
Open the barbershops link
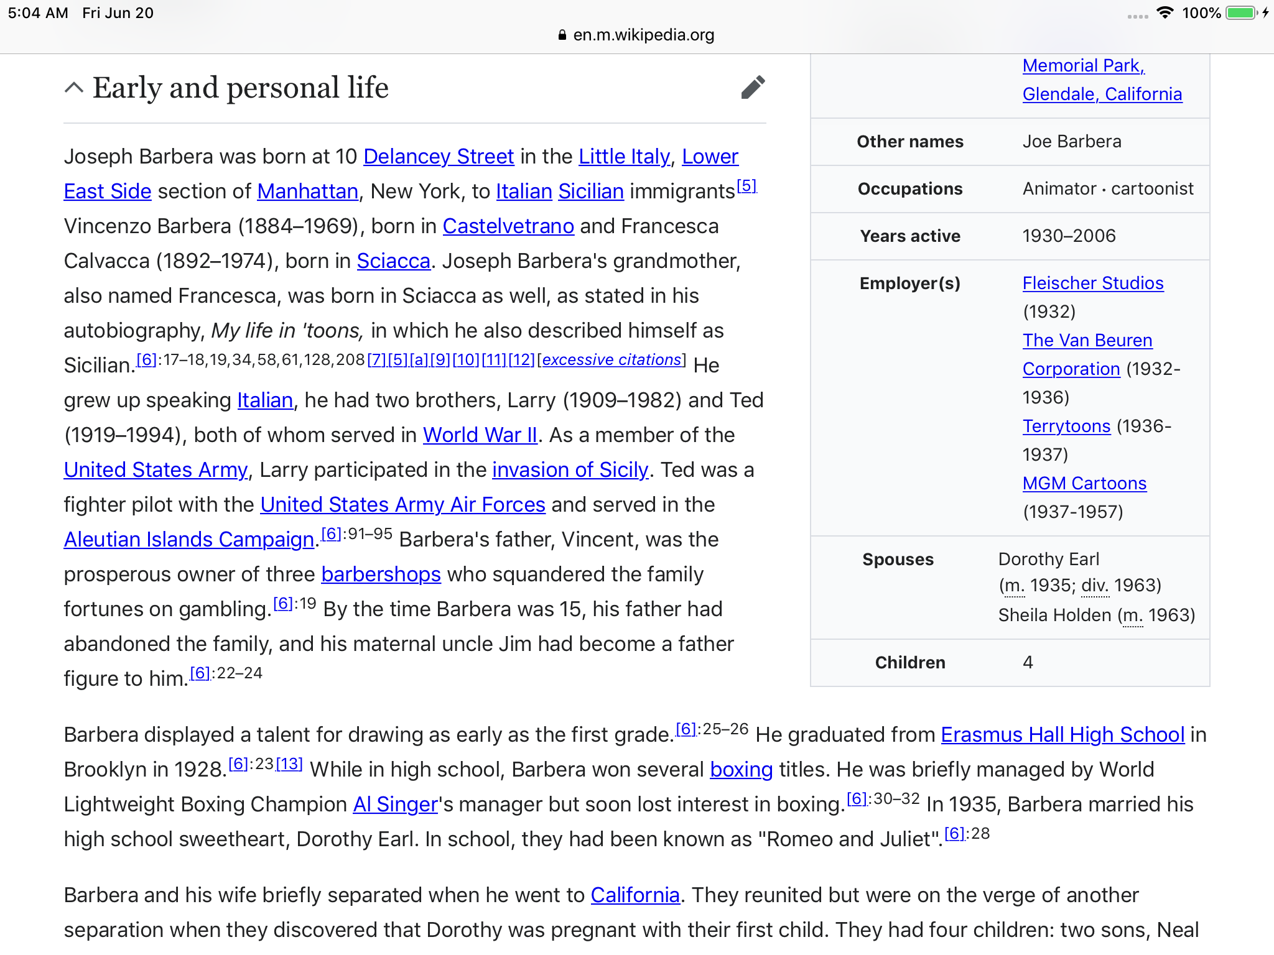[381, 574]
